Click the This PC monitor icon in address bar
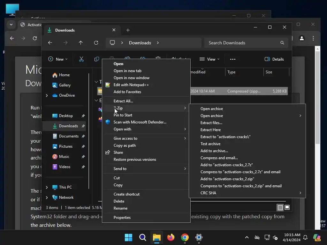Image resolution: width=327 pixels, height=245 pixels. point(112,43)
